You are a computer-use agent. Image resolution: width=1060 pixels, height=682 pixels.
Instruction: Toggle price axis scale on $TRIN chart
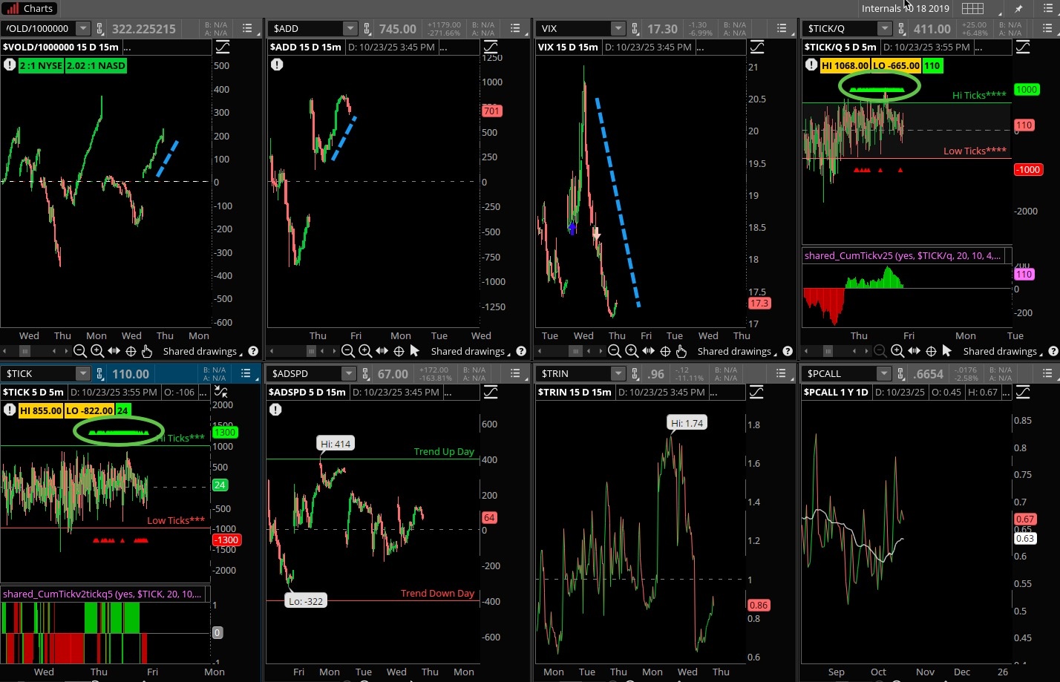[756, 392]
